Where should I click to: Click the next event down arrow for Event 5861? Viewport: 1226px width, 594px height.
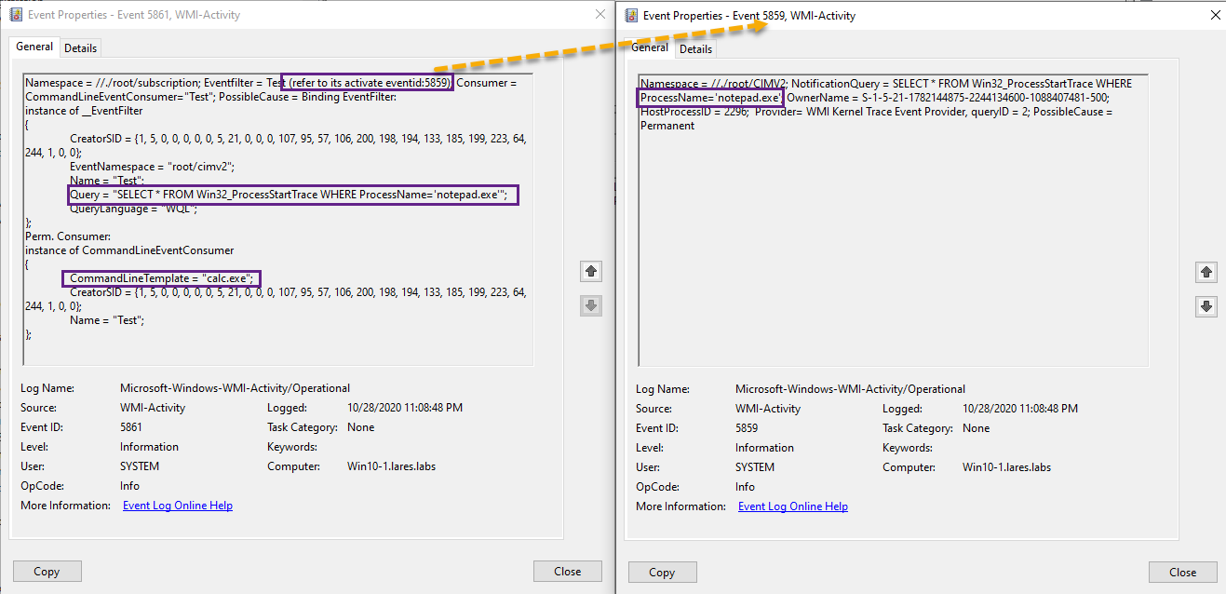[590, 305]
